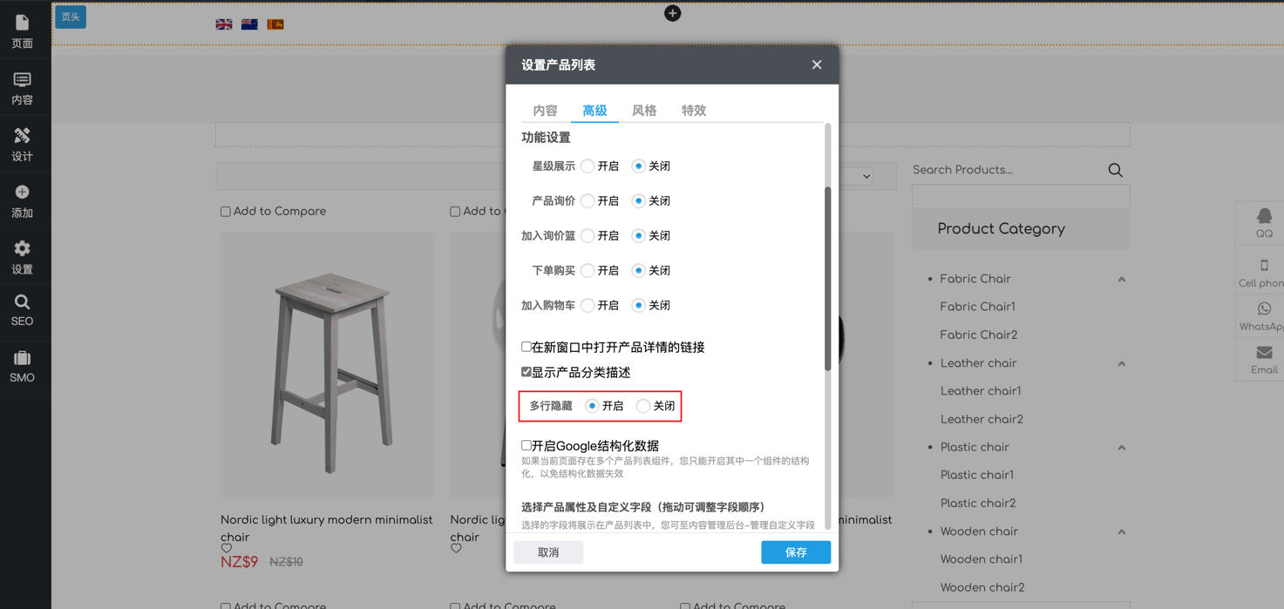The height and width of the screenshot is (609, 1284).
Task: Collapse the Wooden chair category
Action: (x=1121, y=531)
